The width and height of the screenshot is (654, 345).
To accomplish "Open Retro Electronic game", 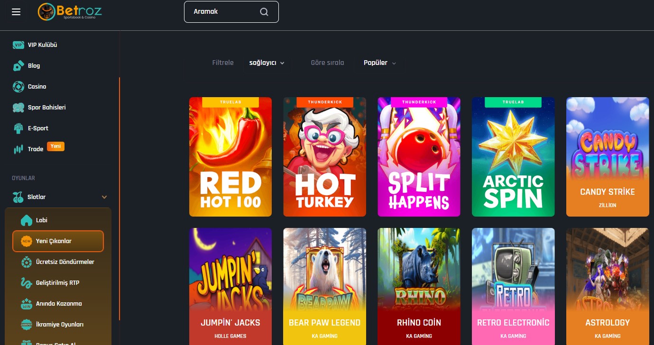I will point(513,286).
